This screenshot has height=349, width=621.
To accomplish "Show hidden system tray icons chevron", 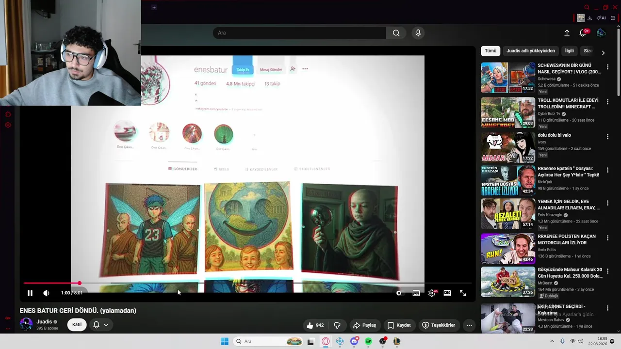I will pyautogui.click(x=552, y=341).
